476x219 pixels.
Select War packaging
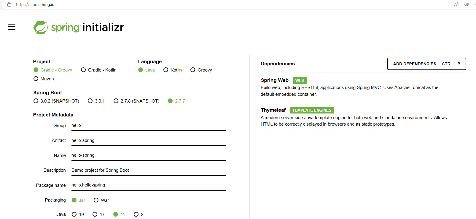[101, 200]
